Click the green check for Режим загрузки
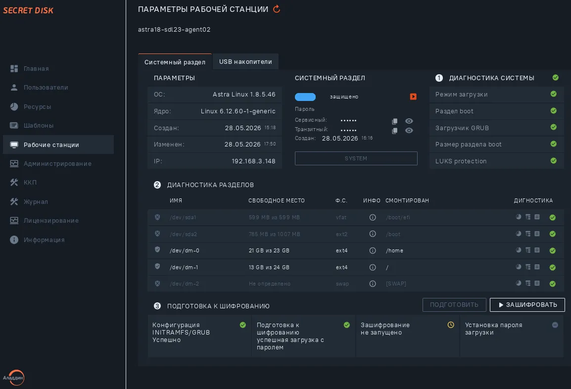 (554, 94)
